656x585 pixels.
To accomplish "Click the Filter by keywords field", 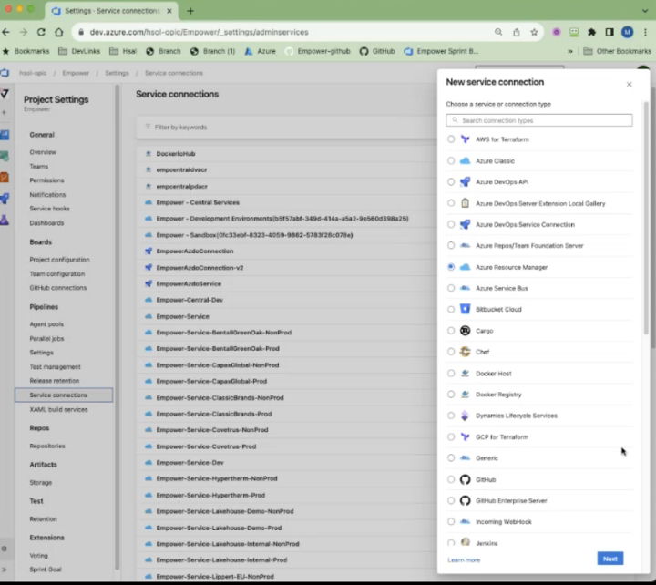I will click(x=287, y=128).
